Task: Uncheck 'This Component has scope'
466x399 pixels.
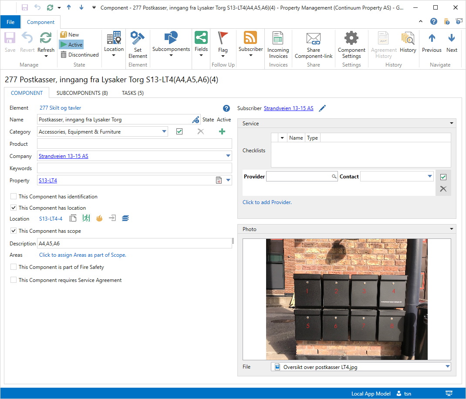Action: (x=14, y=231)
